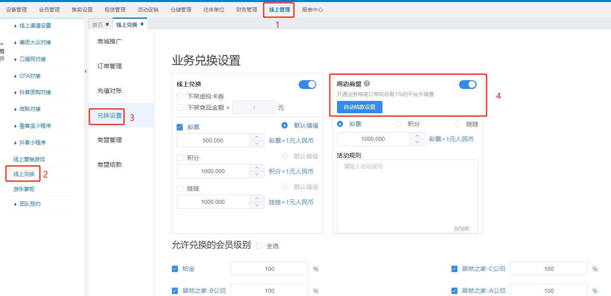
Task: Open the 往来单位 top menu
Action: (x=214, y=10)
